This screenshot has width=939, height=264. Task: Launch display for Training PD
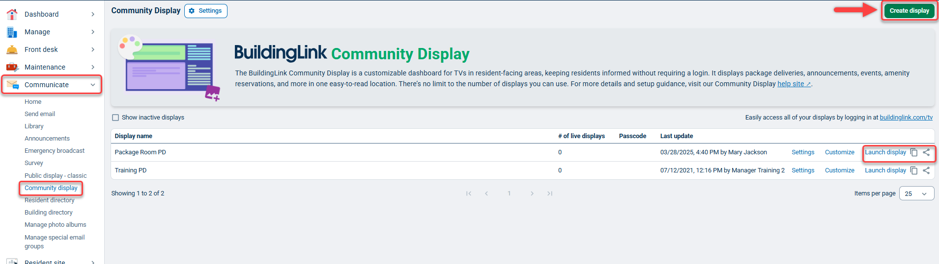pyautogui.click(x=885, y=170)
